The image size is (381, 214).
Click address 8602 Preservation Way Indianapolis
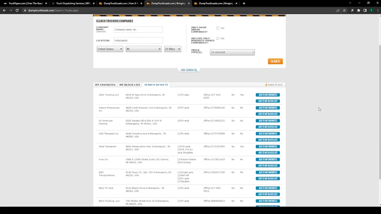tap(148, 148)
